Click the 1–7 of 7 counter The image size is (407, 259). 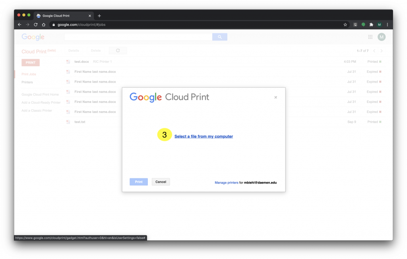coord(362,51)
